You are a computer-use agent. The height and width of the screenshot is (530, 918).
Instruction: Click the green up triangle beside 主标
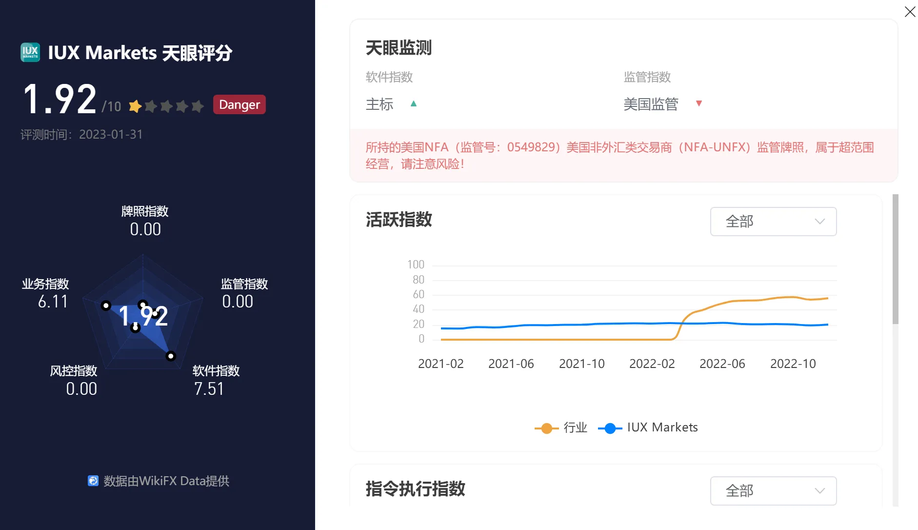(414, 103)
